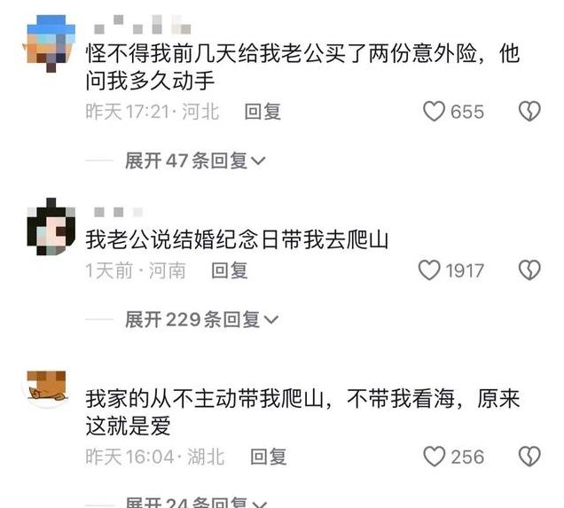Reply to the Hubei comment posted 16:04
The width and height of the screenshot is (564, 508).
point(269,457)
